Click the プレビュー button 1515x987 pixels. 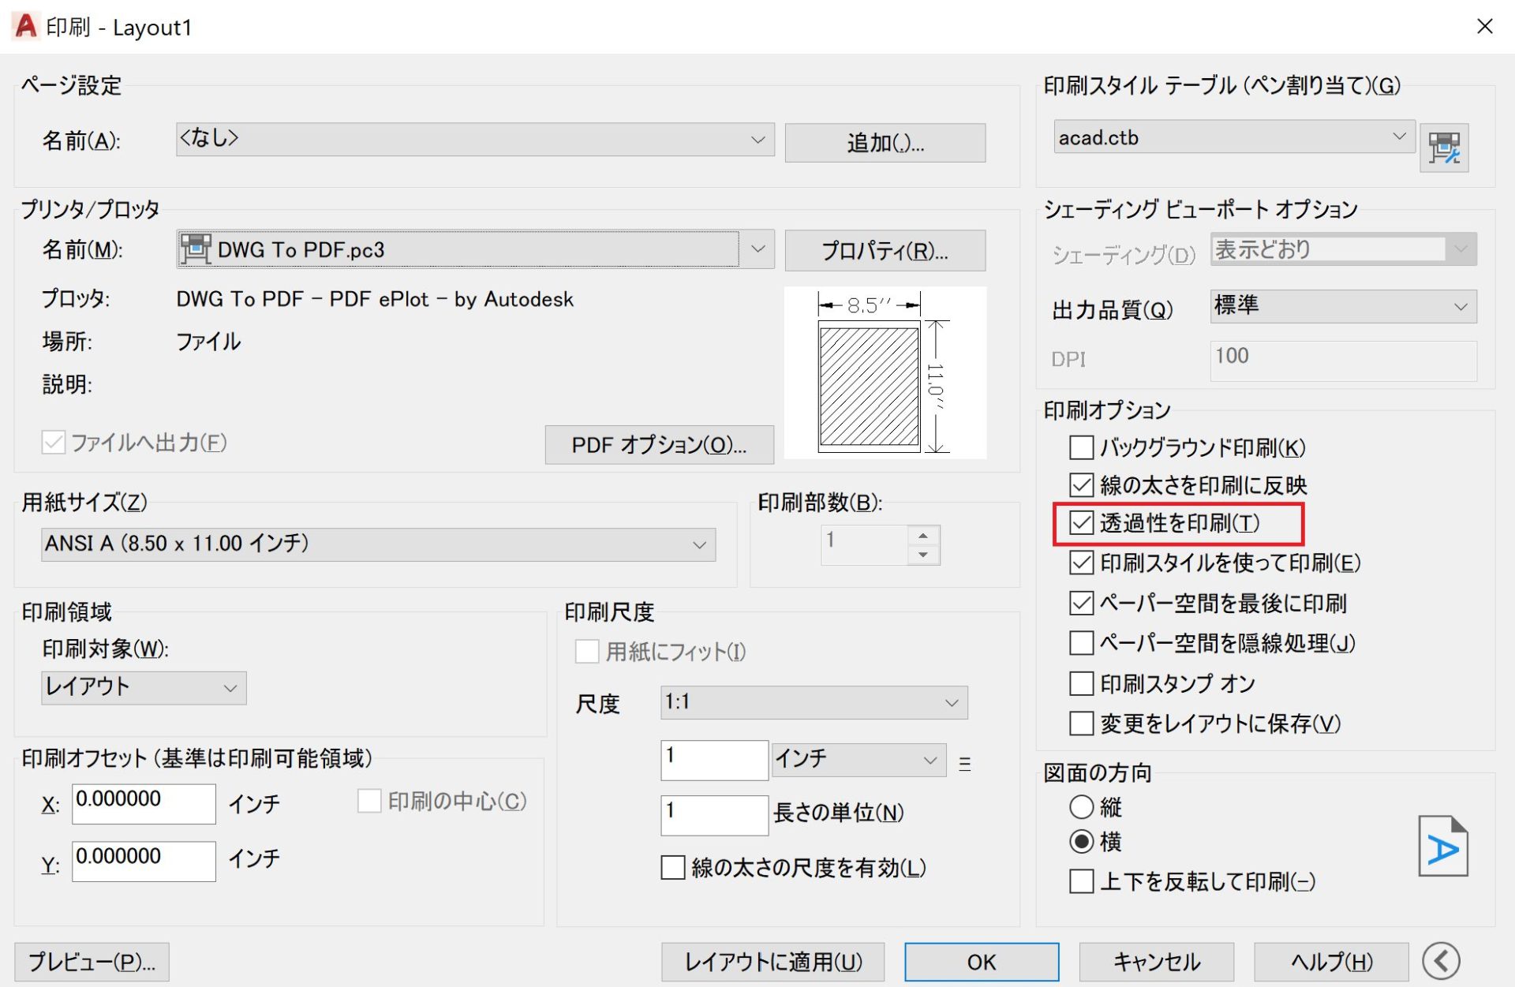92,962
